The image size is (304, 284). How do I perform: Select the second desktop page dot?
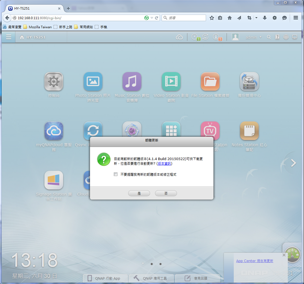151,264
